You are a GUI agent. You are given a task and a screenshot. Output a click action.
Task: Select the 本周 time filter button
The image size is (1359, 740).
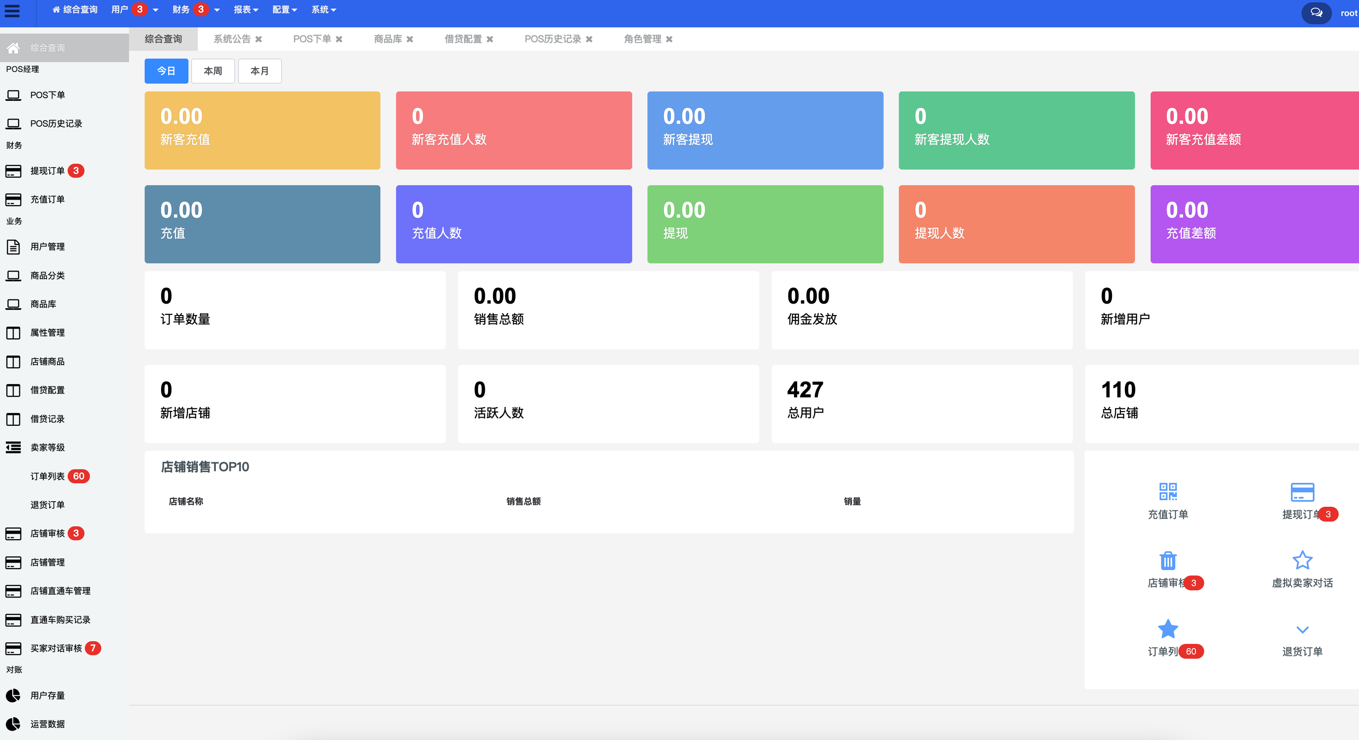213,71
